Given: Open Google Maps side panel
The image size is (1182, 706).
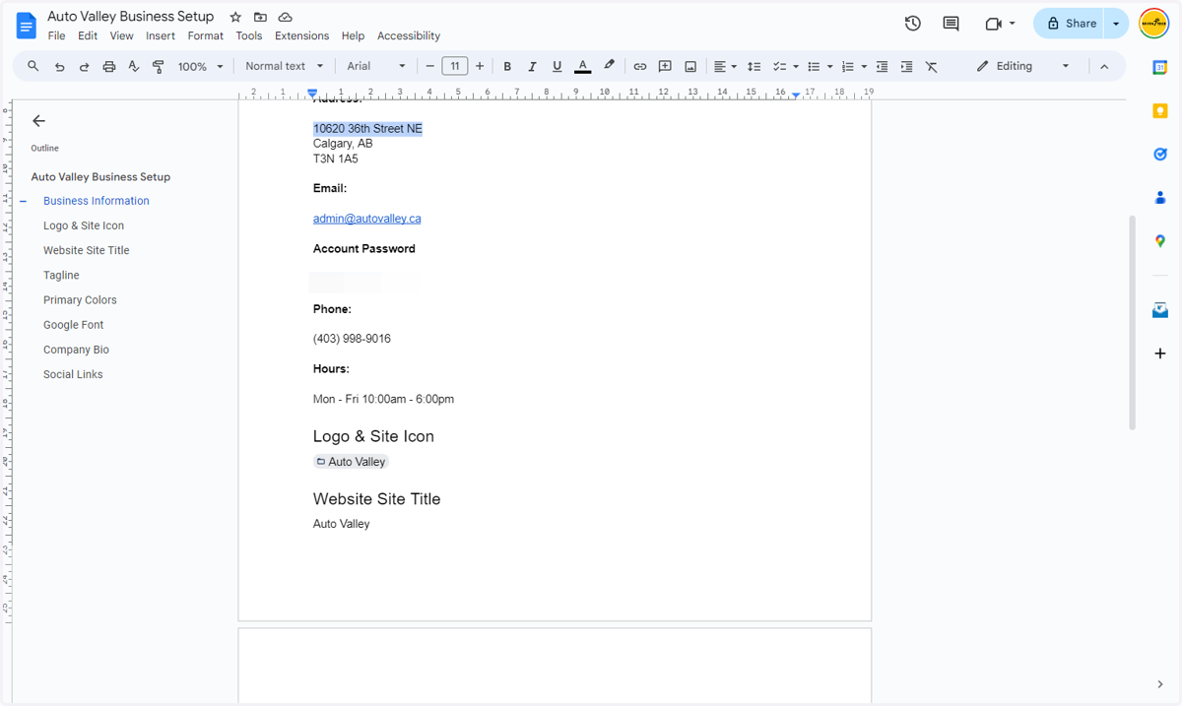Looking at the screenshot, I should [1160, 241].
